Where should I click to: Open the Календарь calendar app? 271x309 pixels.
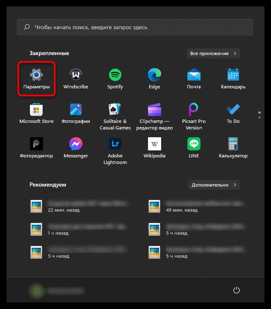(233, 79)
